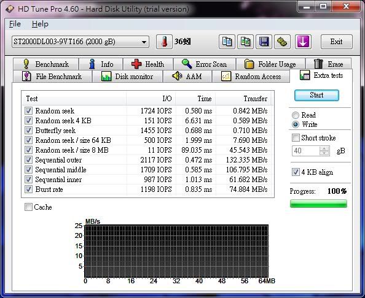The image size is (365, 298).
Task: Increase short stroke size with up arrow
Action: tap(324, 148)
